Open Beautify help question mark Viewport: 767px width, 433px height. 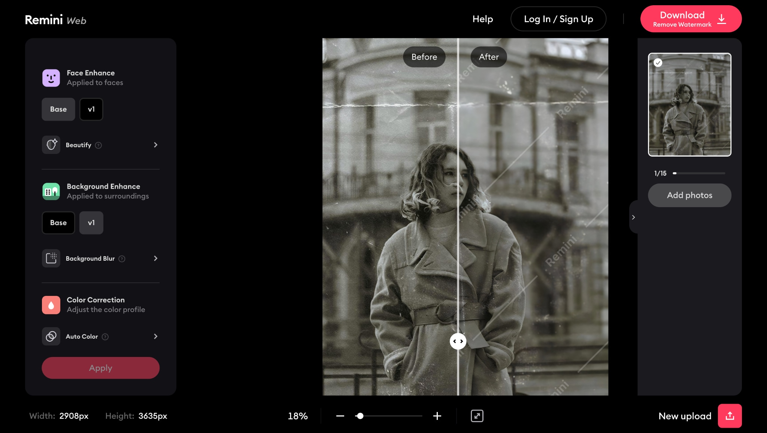click(98, 145)
